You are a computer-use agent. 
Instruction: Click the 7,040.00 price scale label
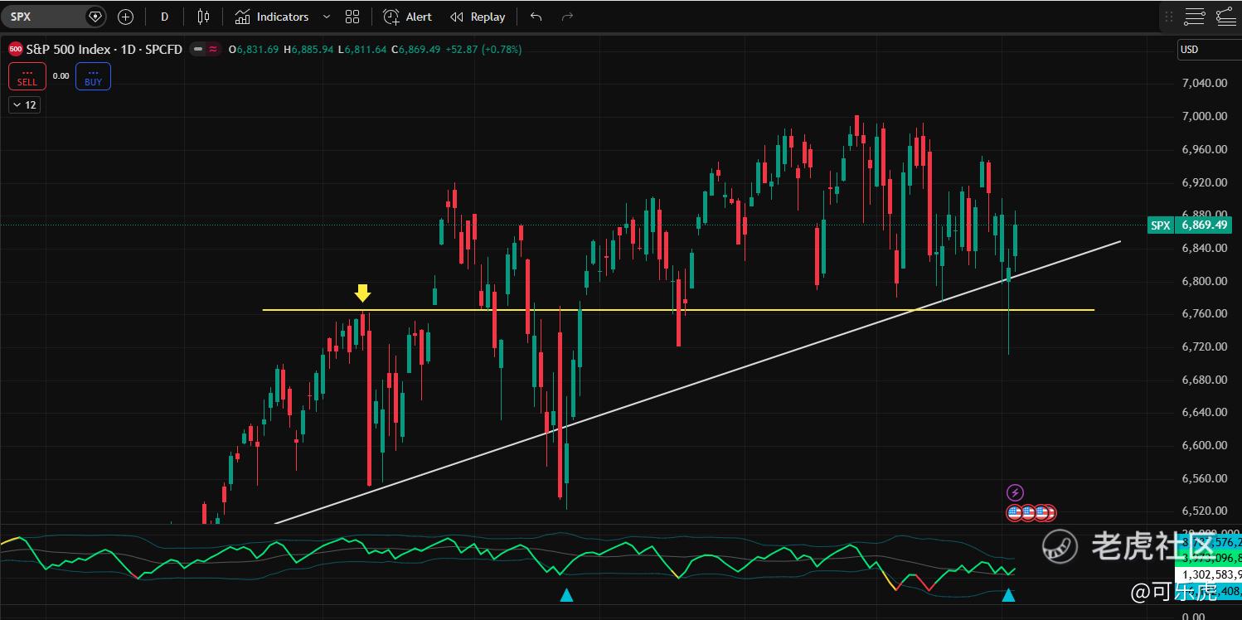pos(1204,83)
